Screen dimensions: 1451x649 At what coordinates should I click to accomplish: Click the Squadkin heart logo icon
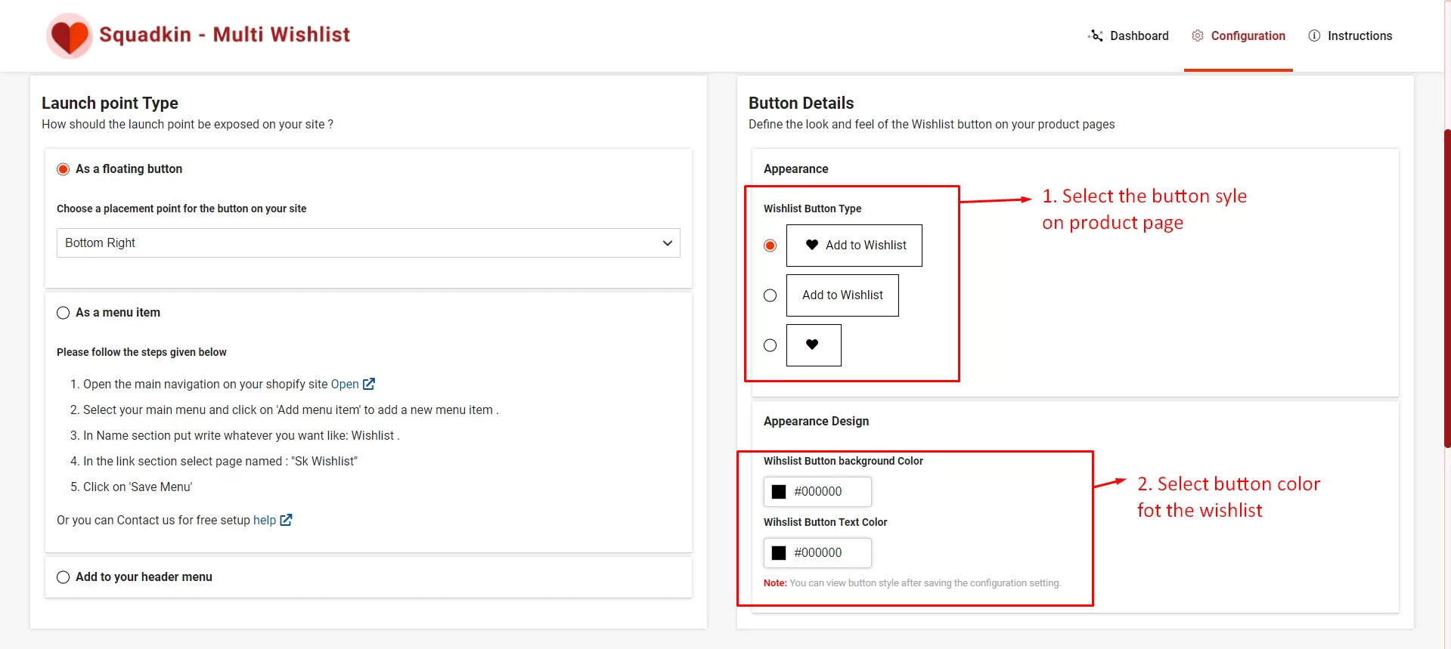tap(70, 36)
